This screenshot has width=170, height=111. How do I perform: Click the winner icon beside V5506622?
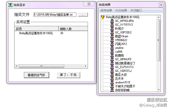(112, 40)
